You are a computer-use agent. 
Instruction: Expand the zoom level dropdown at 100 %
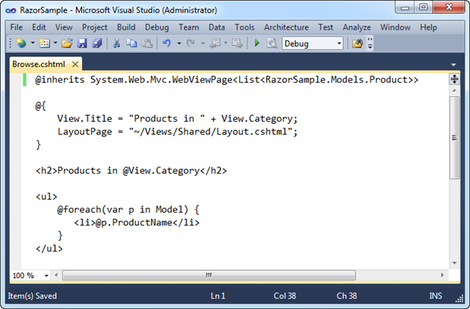click(46, 275)
